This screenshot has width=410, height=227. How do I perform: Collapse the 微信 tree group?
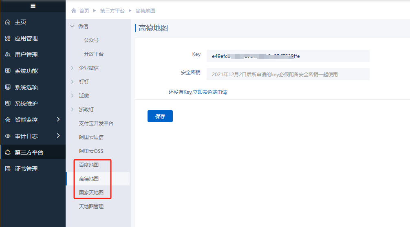tap(73, 26)
